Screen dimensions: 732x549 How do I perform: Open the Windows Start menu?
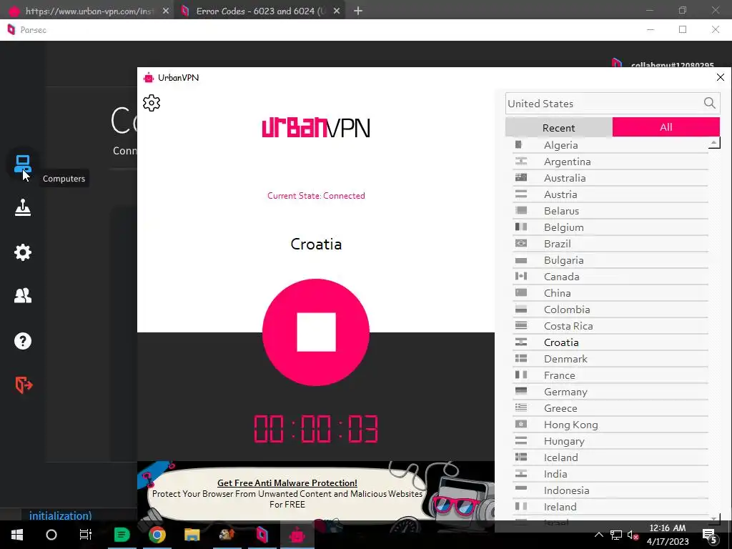(17, 535)
